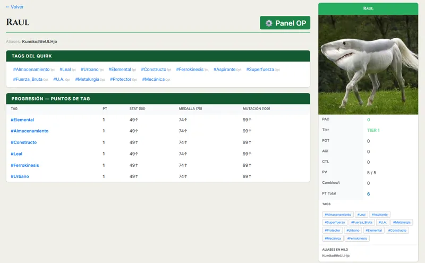Screen dimensions: 425x263
Task: Open #Almacenamiento in the Tags del Quirk box
Action: [x=31, y=70]
